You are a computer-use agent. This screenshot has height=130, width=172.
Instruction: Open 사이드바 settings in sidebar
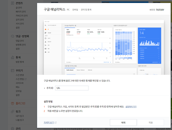20,83
